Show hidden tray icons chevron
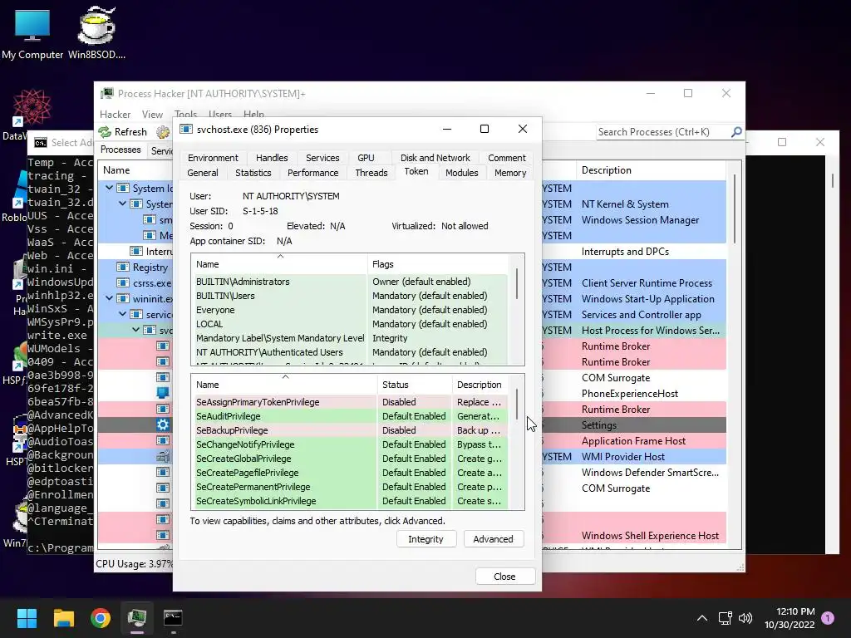 [701, 618]
